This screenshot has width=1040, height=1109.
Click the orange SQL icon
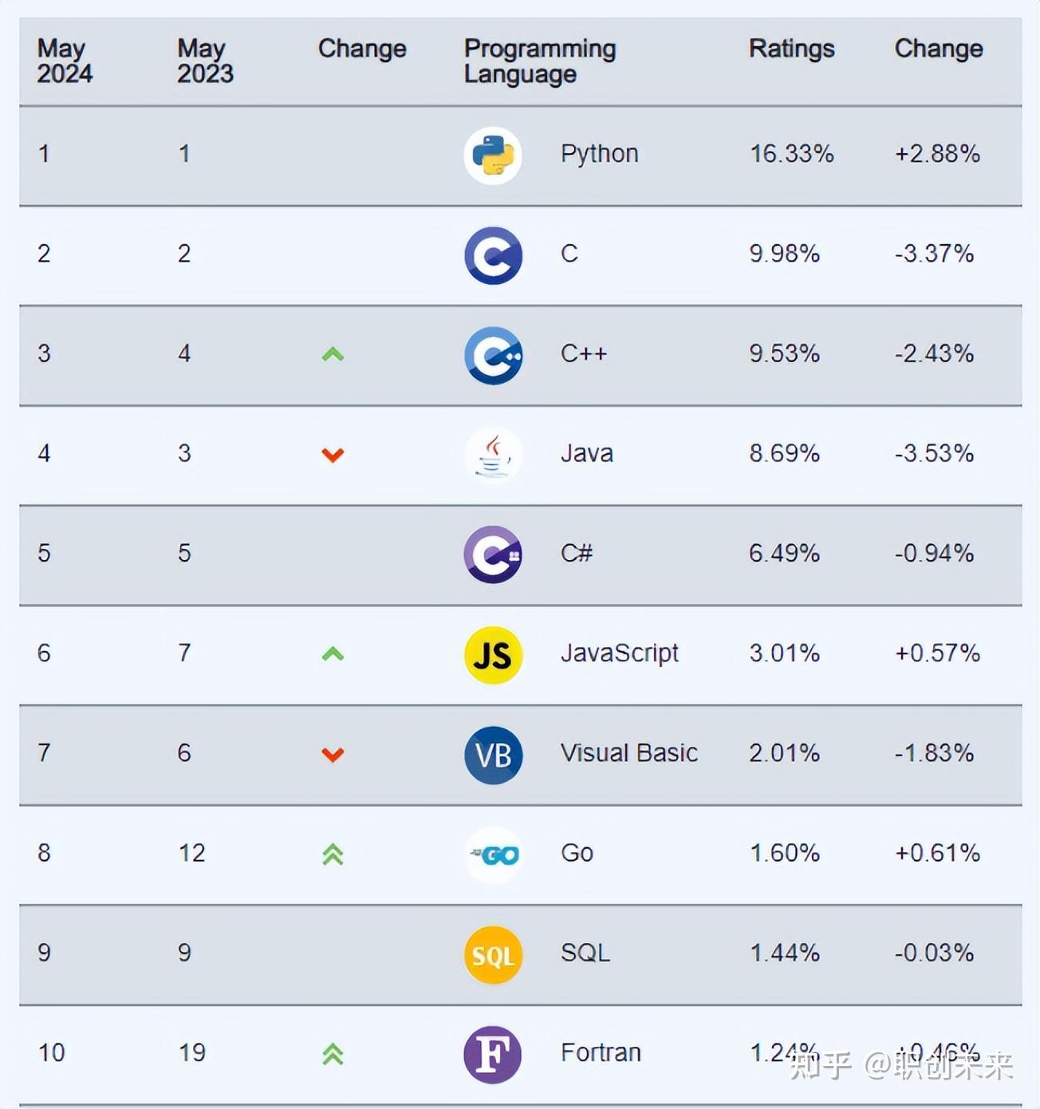(493, 955)
